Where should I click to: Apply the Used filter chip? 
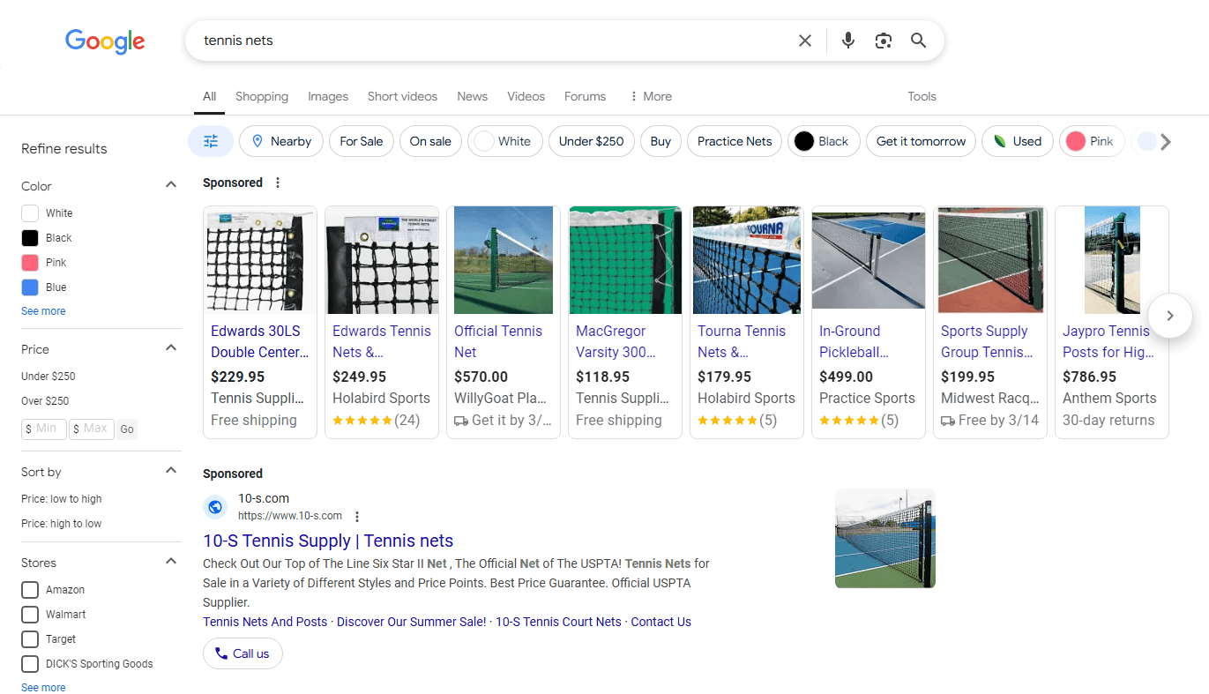pyautogui.click(x=1018, y=141)
